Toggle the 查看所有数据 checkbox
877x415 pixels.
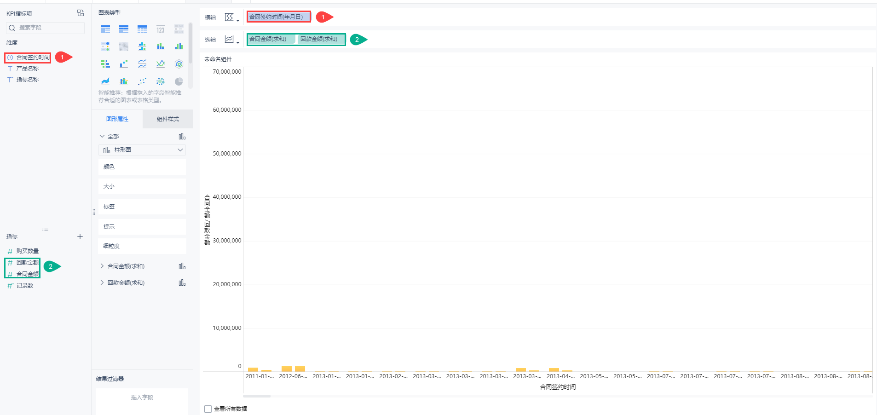(208, 409)
